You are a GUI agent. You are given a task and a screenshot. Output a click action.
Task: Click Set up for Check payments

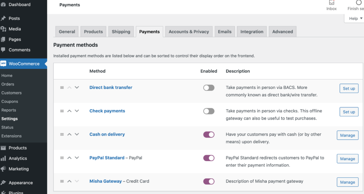click(349, 112)
